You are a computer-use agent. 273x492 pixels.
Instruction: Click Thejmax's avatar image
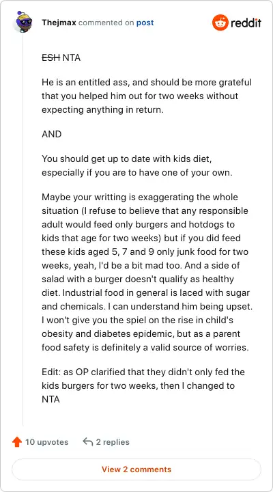pos(23,23)
